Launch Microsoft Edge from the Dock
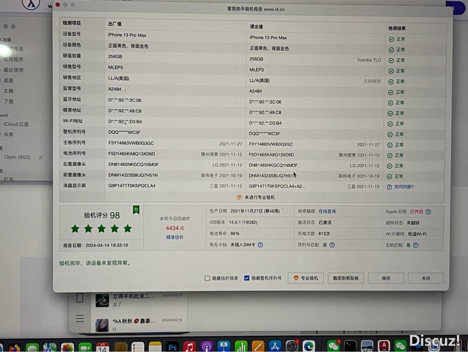 (x=309, y=346)
